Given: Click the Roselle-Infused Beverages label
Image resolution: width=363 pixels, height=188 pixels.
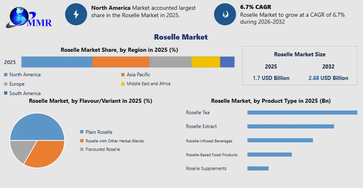Looking at the screenshot, I should click(x=209, y=141).
